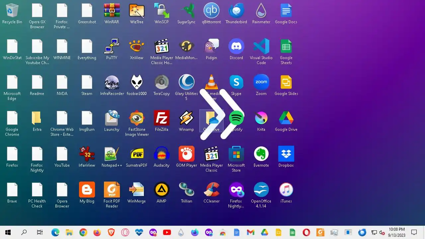
Task: Open the Google Docs desktop shortcut
Action: (286, 14)
